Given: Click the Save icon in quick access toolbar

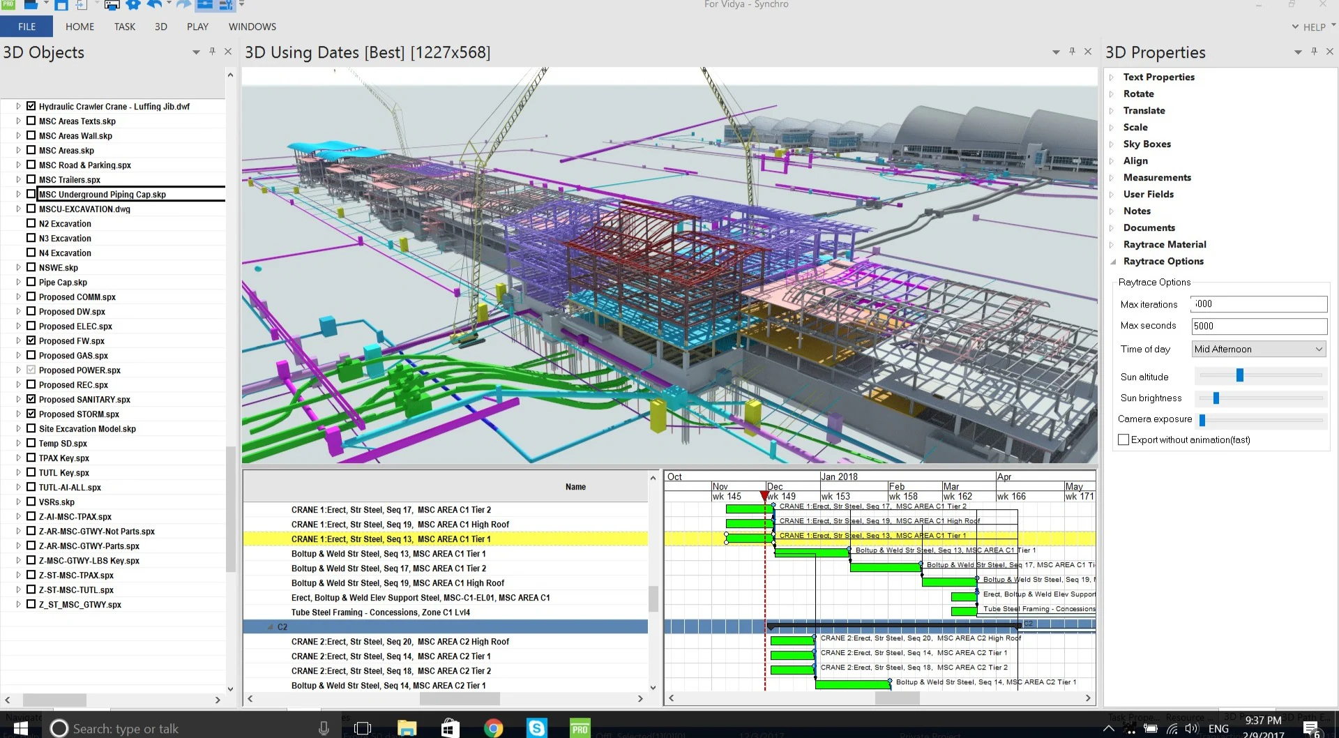Looking at the screenshot, I should 61,5.
